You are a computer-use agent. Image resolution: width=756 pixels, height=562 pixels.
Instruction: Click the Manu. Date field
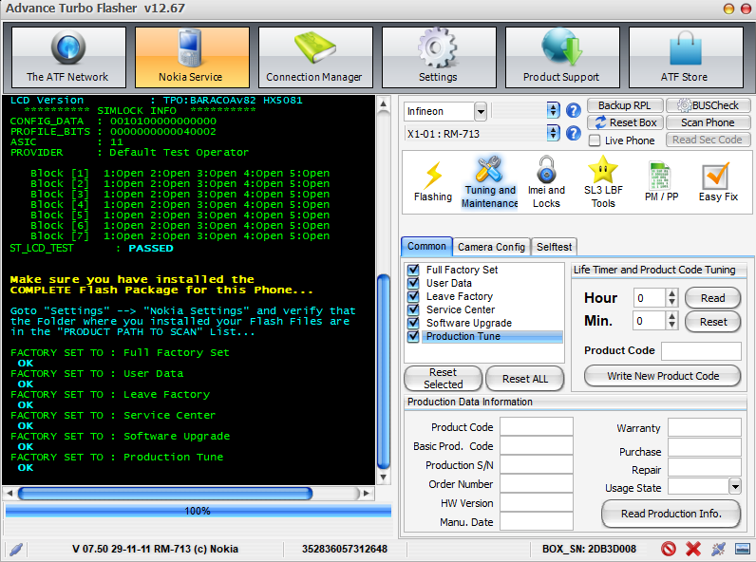(x=537, y=521)
